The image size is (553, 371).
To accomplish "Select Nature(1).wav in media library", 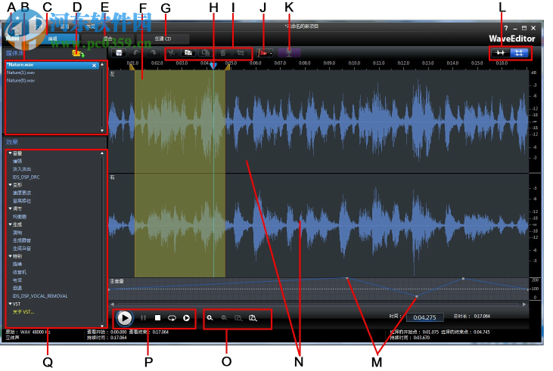I will pyautogui.click(x=21, y=73).
